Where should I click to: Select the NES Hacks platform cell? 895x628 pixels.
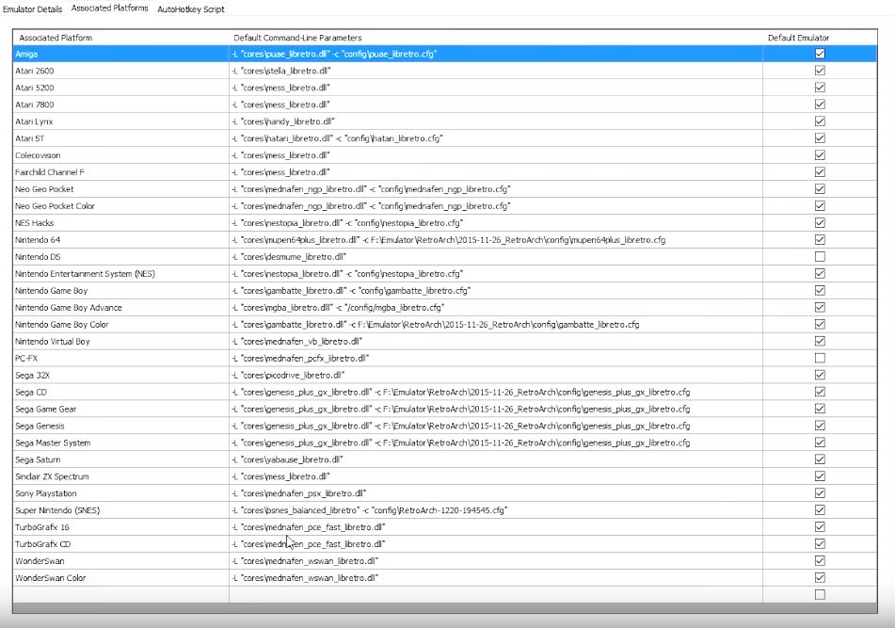pyautogui.click(x=120, y=222)
